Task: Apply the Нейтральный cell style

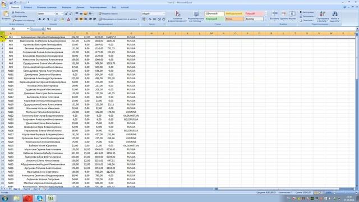Action: (x=234, y=13)
